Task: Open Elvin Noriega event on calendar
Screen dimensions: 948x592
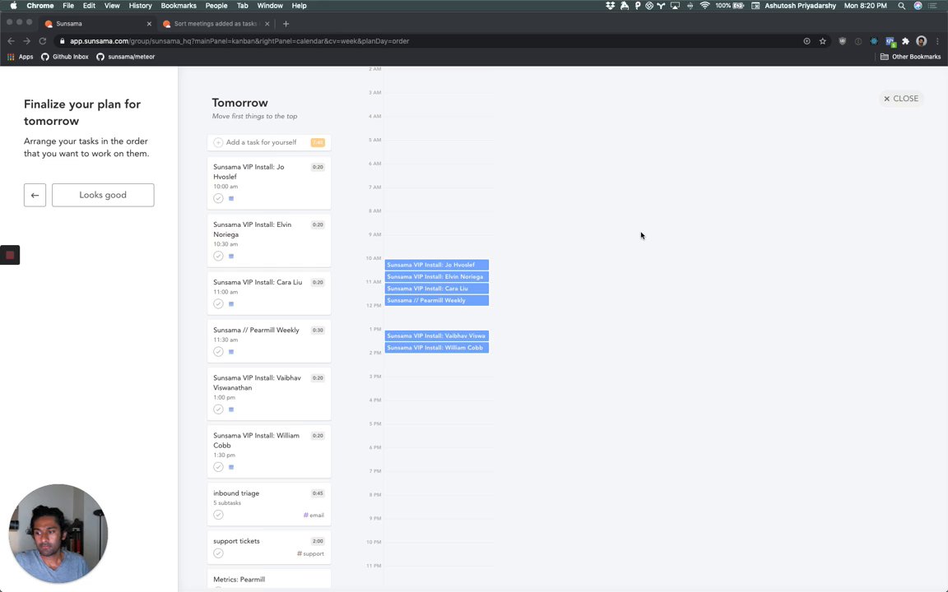Action: tap(436, 276)
